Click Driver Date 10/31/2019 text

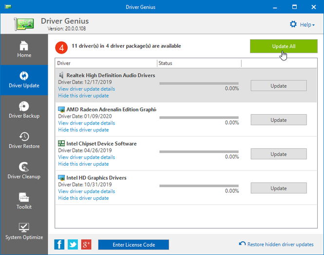coord(85,184)
